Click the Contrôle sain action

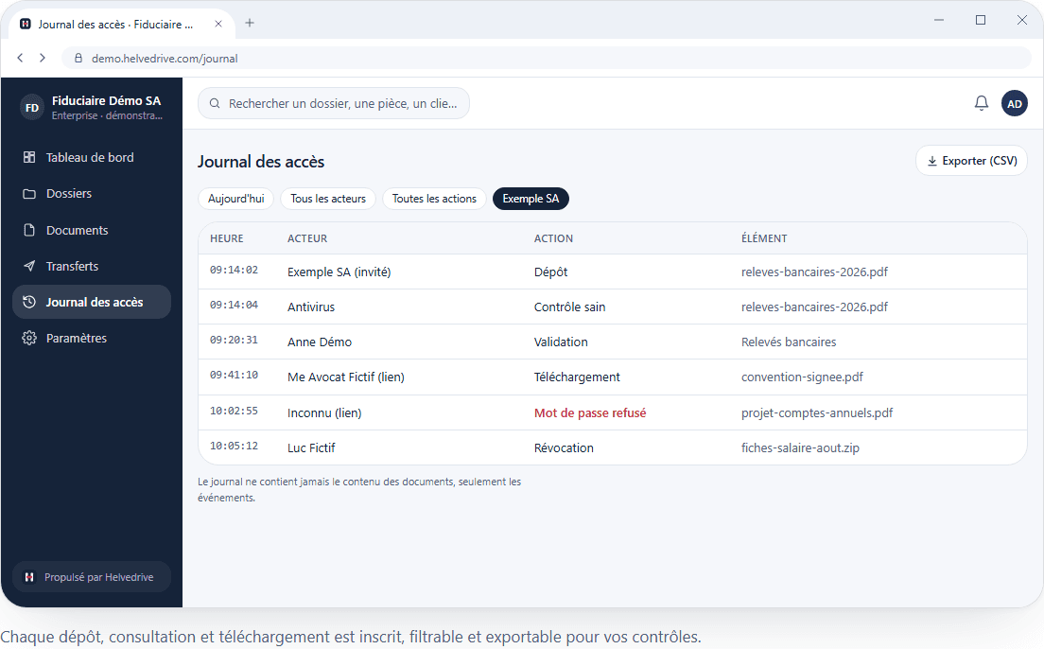pyautogui.click(x=570, y=307)
